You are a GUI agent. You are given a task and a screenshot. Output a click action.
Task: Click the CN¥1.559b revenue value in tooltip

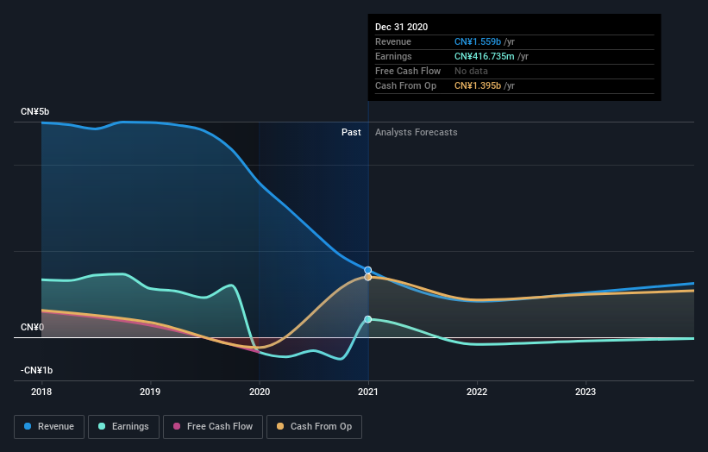478,41
